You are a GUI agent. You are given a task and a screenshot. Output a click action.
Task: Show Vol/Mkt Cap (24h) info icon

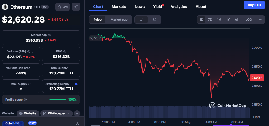tap(34, 68)
